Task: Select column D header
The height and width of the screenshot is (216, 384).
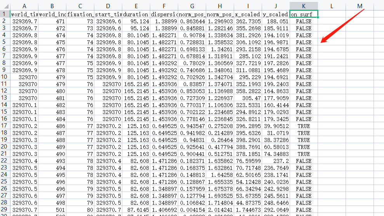Action: [x=108, y=6]
